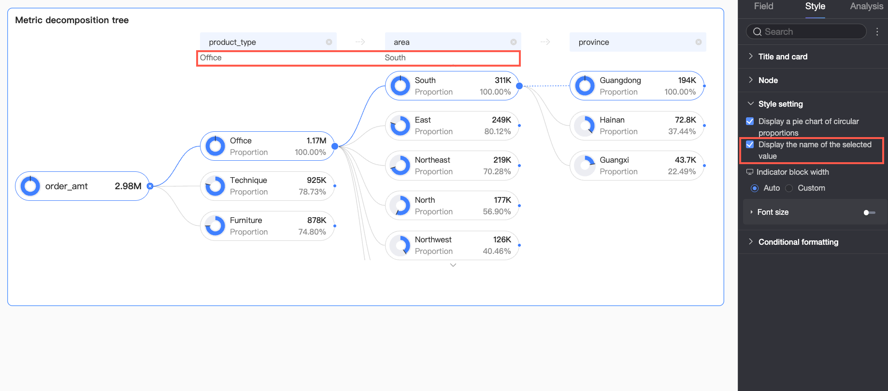Click the Hainan node pie chart icon
This screenshot has height=391, width=888.
[585, 126]
